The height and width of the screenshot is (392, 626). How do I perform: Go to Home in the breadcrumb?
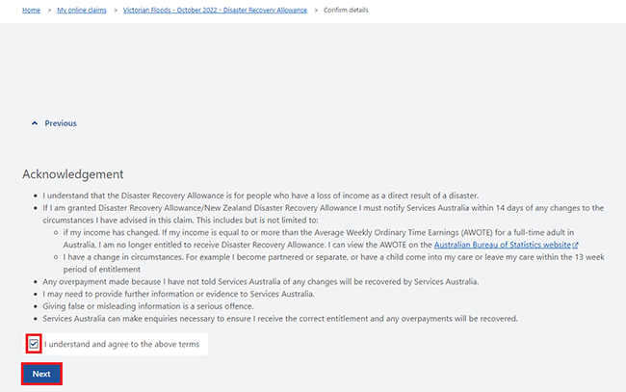coord(31,10)
